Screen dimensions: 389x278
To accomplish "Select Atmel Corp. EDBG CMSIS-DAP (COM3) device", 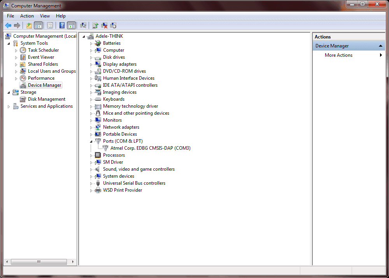I will [x=150, y=148].
